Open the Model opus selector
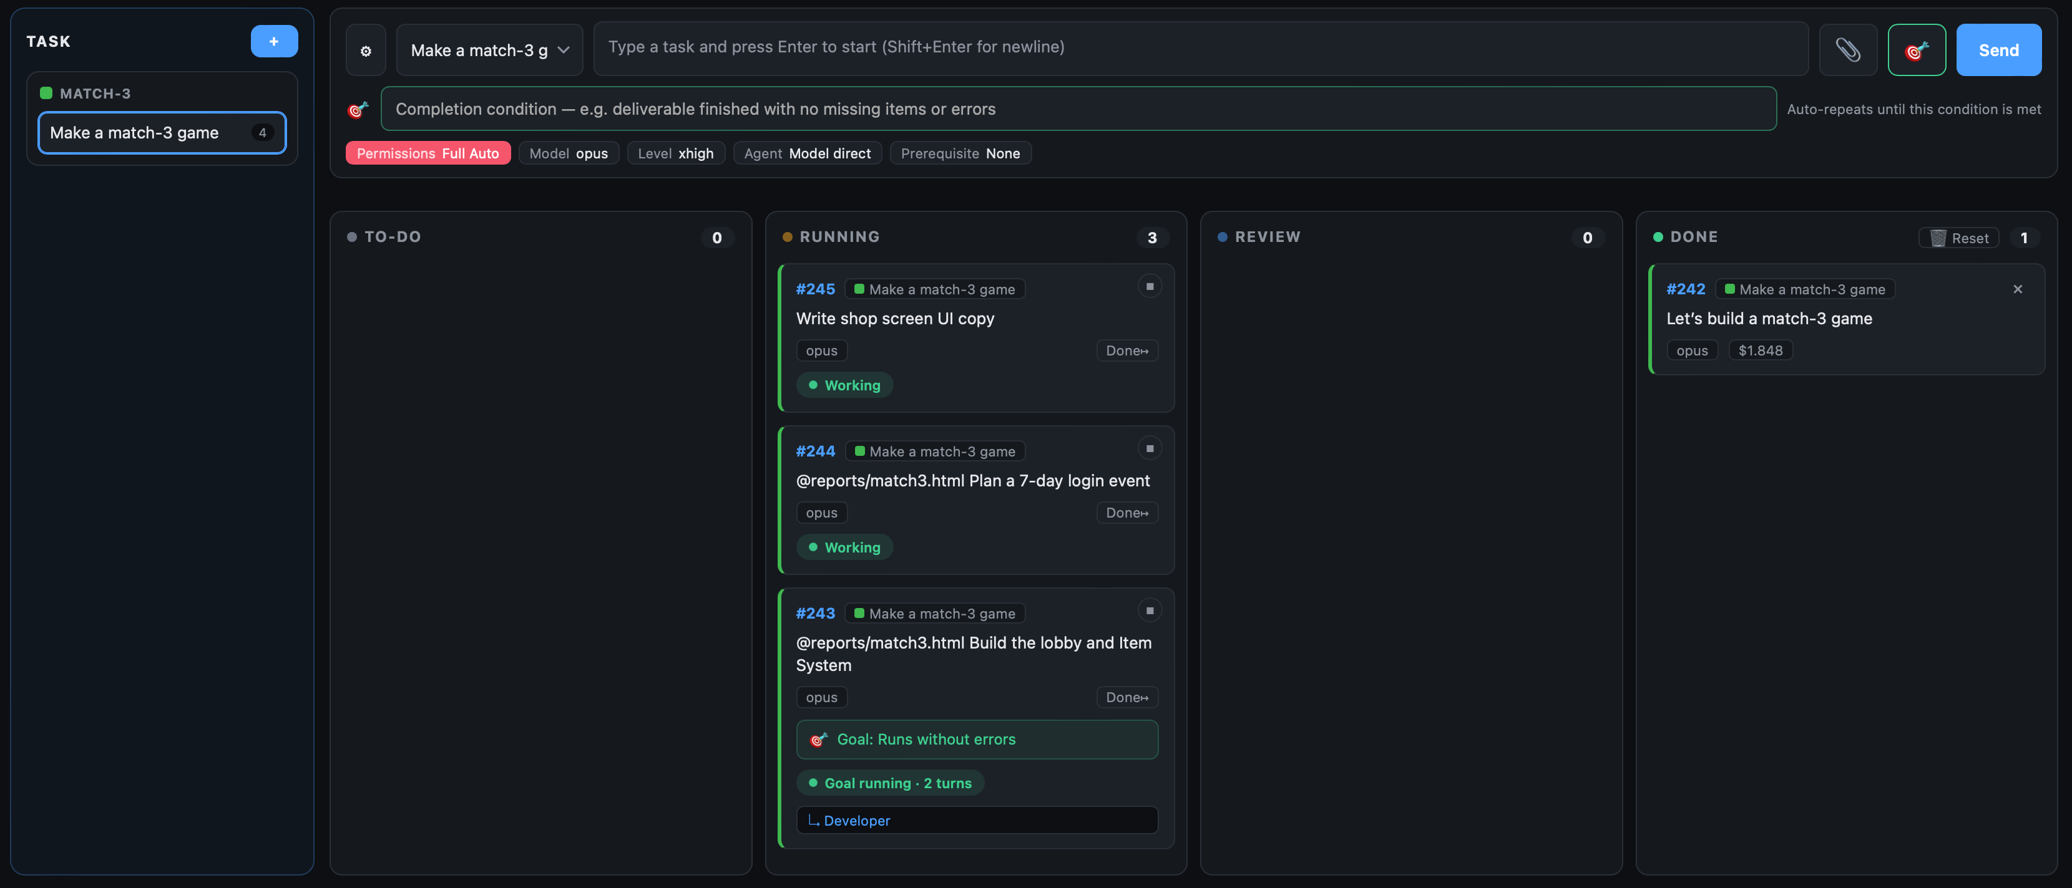The image size is (2072, 888). coord(569,153)
